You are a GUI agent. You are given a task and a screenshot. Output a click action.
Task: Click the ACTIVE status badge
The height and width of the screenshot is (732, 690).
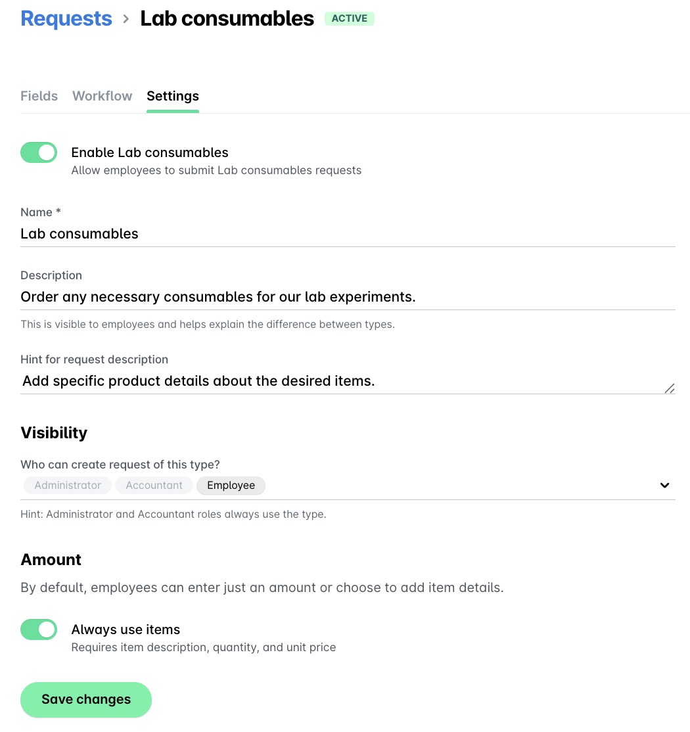(x=350, y=18)
